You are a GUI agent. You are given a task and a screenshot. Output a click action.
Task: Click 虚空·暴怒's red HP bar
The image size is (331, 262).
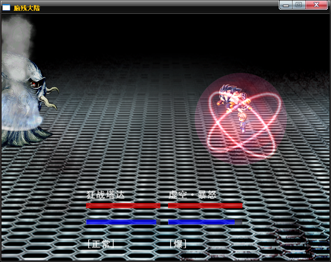[x=205, y=206]
